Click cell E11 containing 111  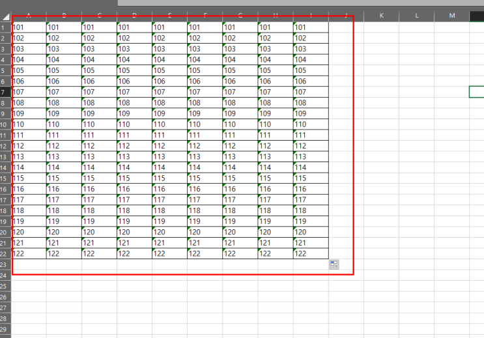pos(170,135)
